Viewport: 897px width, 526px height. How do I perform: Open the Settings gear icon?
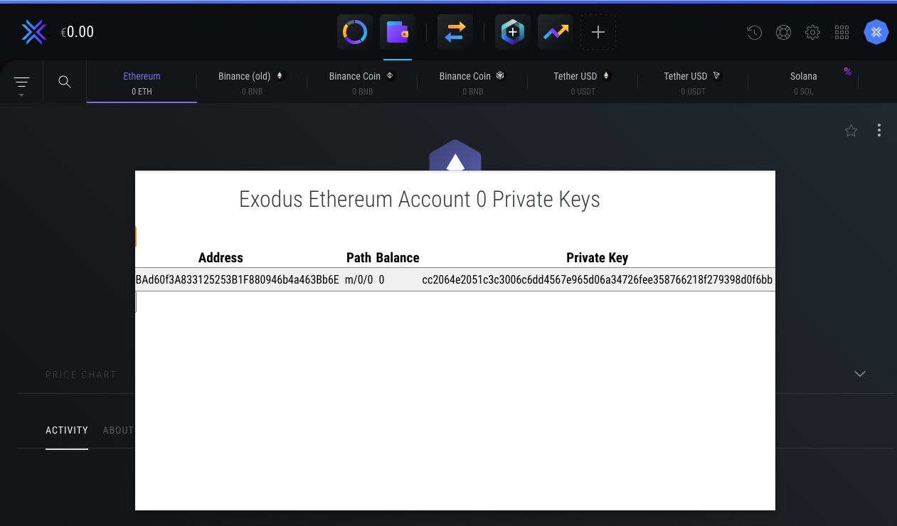coord(812,32)
